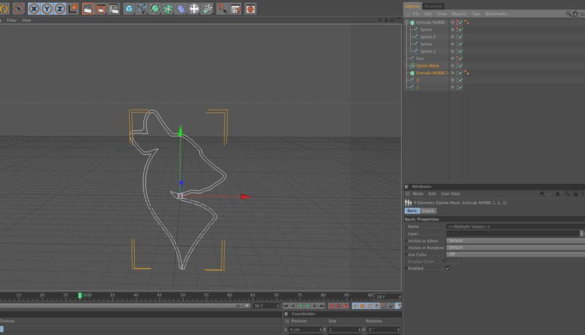Open the particle emitter objects icon
Image resolution: width=585 pixels, height=335 pixels.
coord(207,9)
